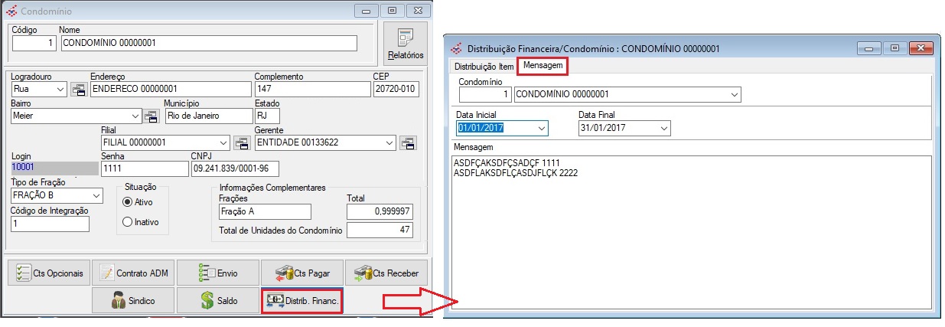Click the Relatórios report icon button
The width and height of the screenshot is (945, 327).
pos(405,44)
